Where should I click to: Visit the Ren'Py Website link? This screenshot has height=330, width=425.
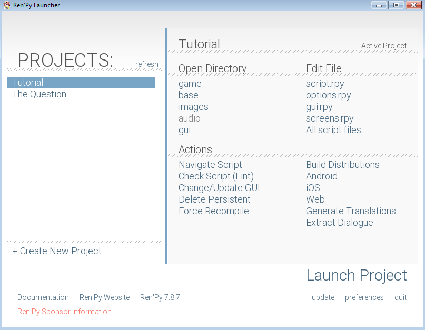point(105,297)
